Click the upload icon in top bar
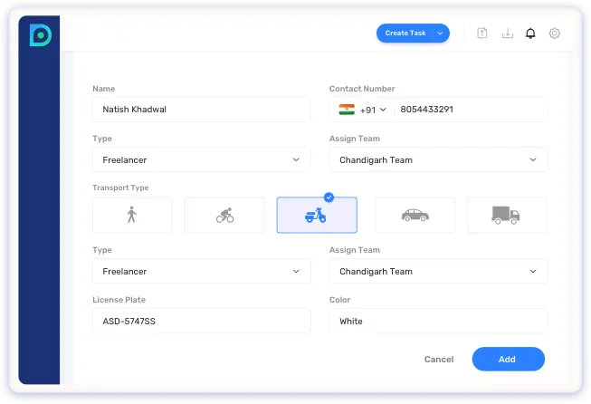 click(x=482, y=34)
